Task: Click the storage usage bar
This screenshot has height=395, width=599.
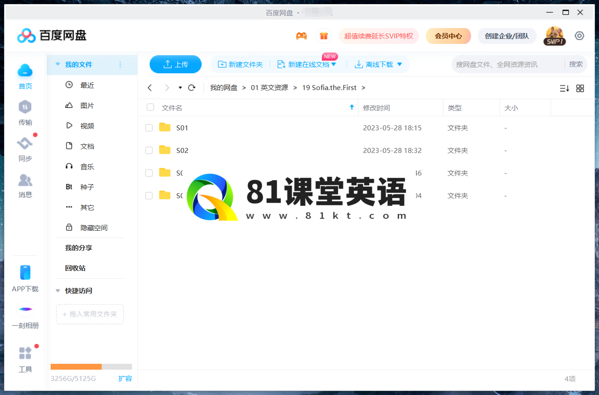Action: coord(91,366)
